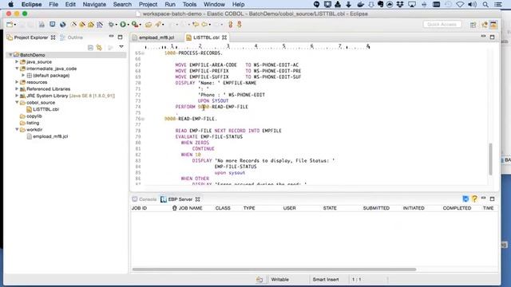511x287 pixels.
Task: Maximize the EBP Server panel
Action: pyautogui.click(x=492, y=199)
